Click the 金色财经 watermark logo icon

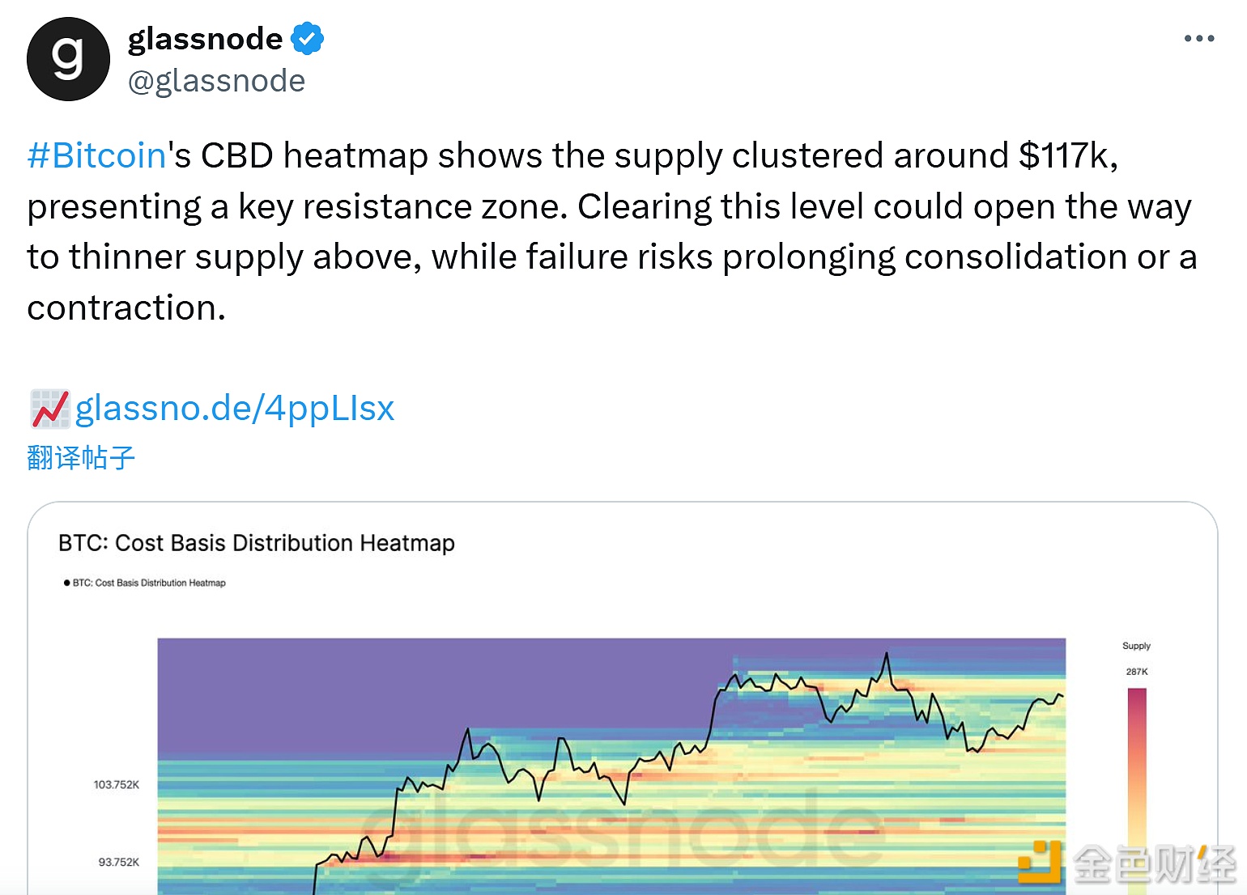click(x=1040, y=863)
